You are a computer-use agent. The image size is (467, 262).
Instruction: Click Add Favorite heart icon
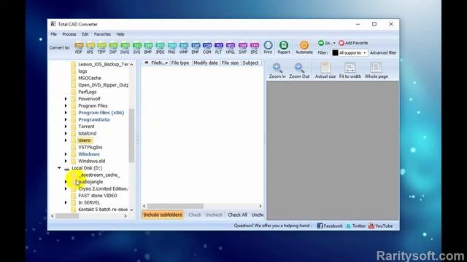pyautogui.click(x=341, y=43)
